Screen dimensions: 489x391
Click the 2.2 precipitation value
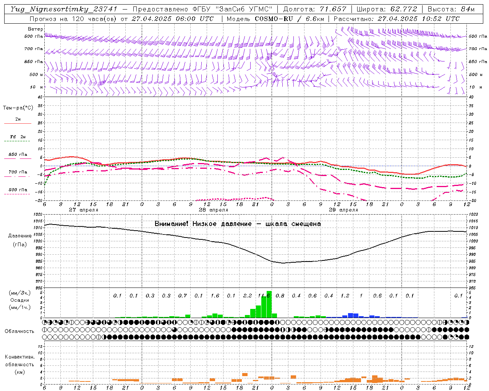pos(248,296)
